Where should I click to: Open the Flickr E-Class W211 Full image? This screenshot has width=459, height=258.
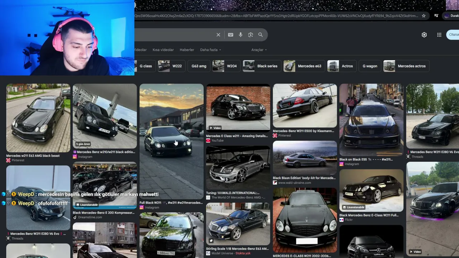pos(371,190)
